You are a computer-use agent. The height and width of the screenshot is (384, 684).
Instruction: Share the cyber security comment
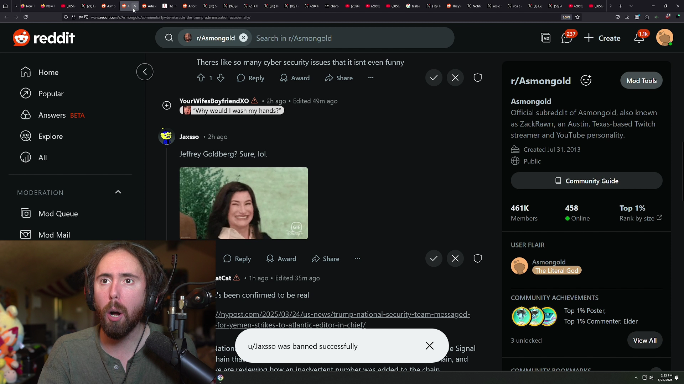[x=339, y=78]
